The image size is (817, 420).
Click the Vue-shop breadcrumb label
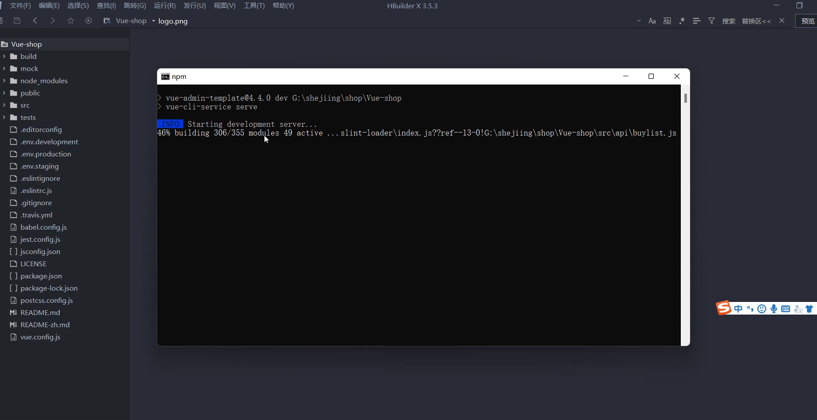pos(131,21)
